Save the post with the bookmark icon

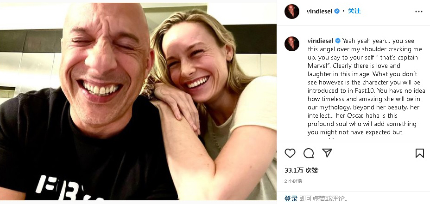[x=419, y=153]
